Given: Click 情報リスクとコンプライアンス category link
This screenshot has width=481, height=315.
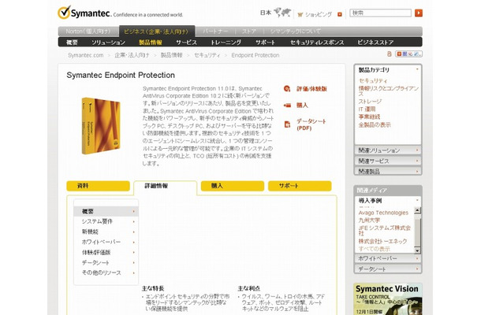Looking at the screenshot, I should point(389,91).
